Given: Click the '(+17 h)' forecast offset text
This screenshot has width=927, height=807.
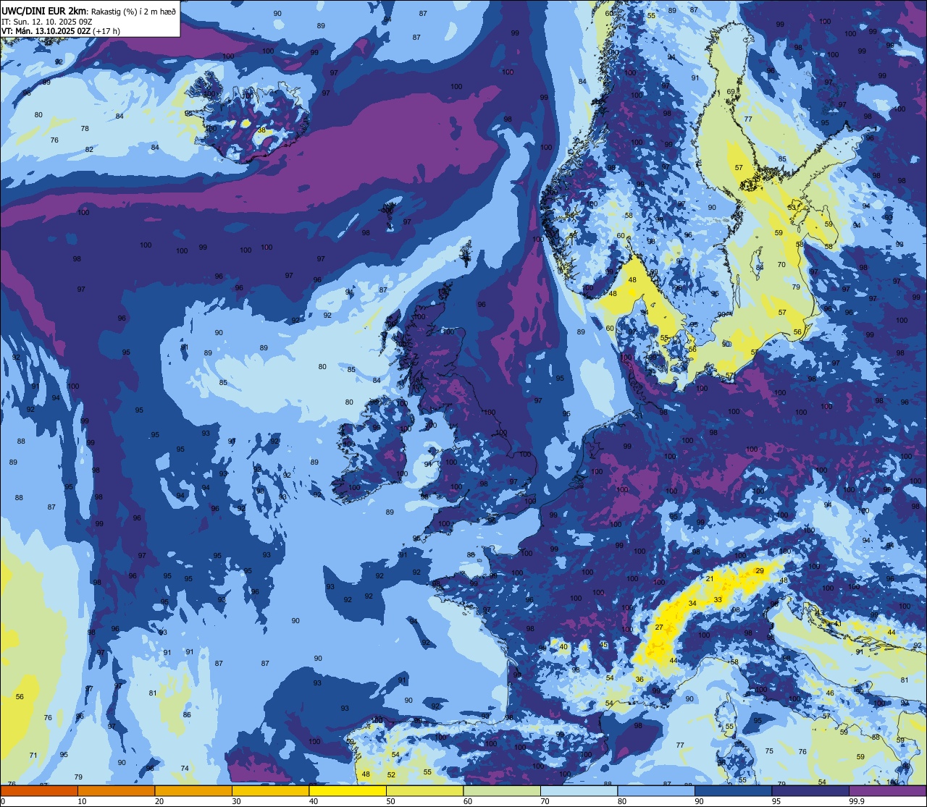Looking at the screenshot, I should click(106, 31).
